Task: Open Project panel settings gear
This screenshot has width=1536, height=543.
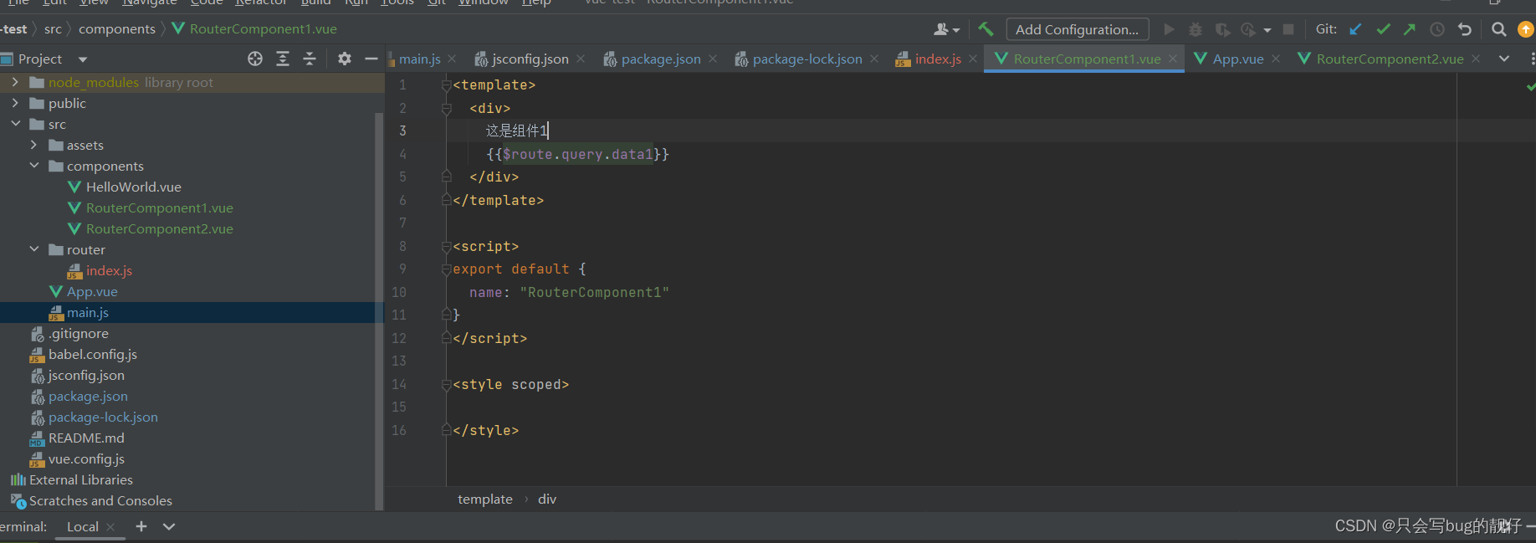Action: [x=344, y=59]
